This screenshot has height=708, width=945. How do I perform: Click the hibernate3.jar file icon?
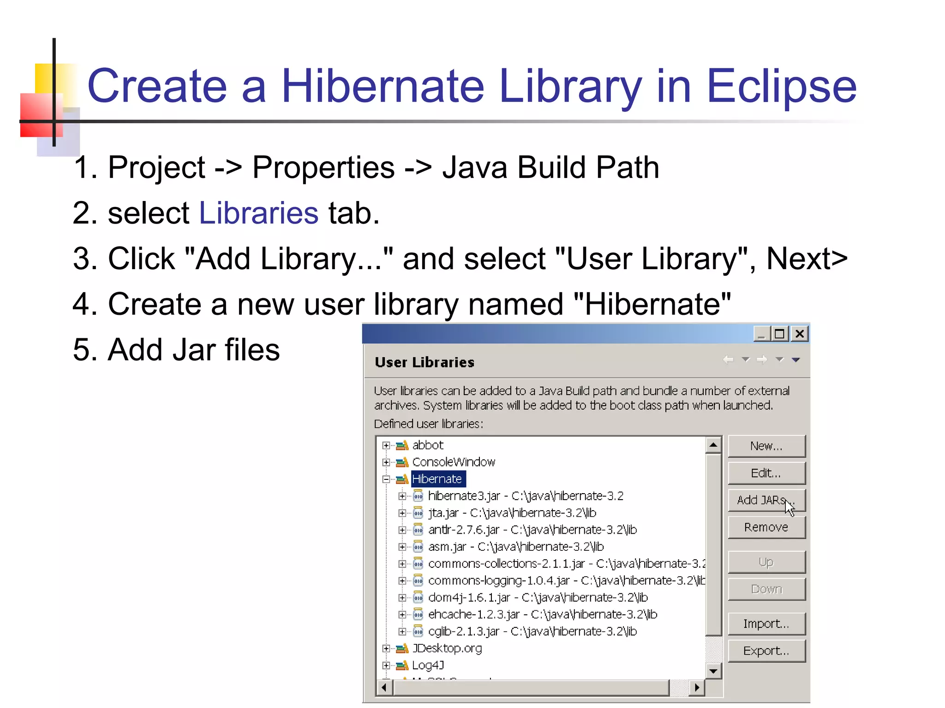pos(418,496)
